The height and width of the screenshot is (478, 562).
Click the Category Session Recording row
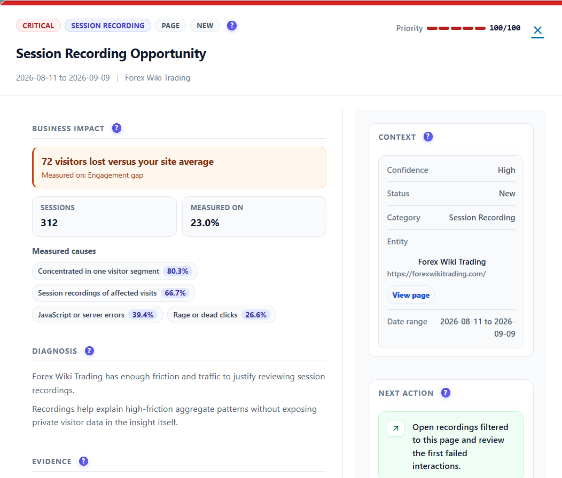(451, 218)
